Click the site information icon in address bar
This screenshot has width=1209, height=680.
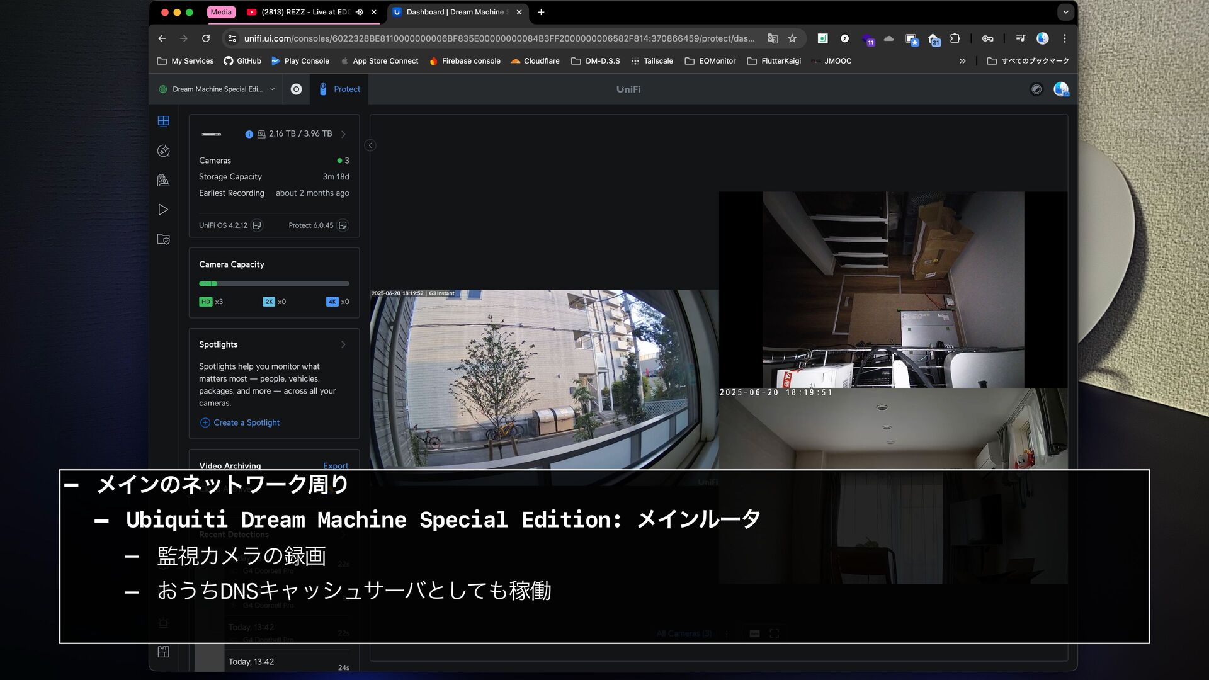coord(232,38)
